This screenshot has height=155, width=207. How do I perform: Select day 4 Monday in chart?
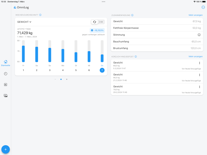pos(63,70)
